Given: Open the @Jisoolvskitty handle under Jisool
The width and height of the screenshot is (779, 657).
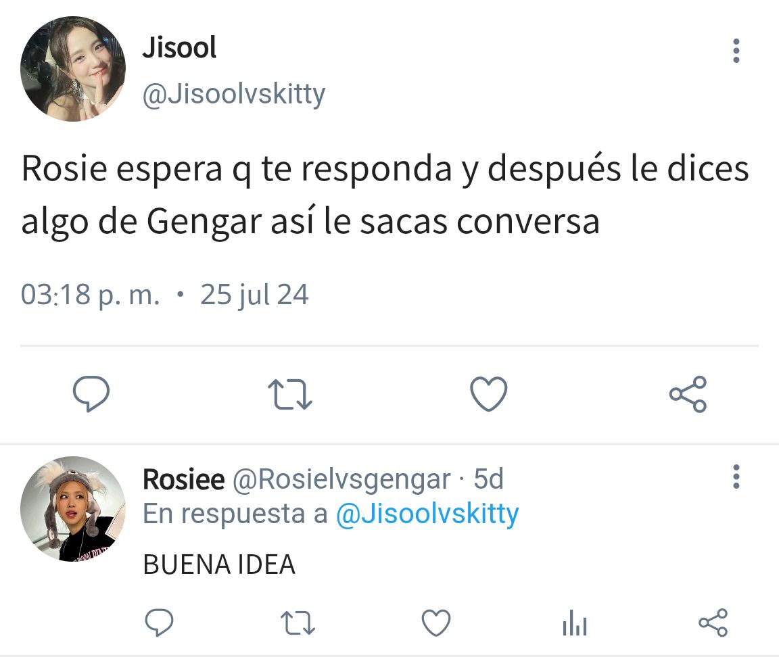Looking at the screenshot, I should click(x=234, y=95).
